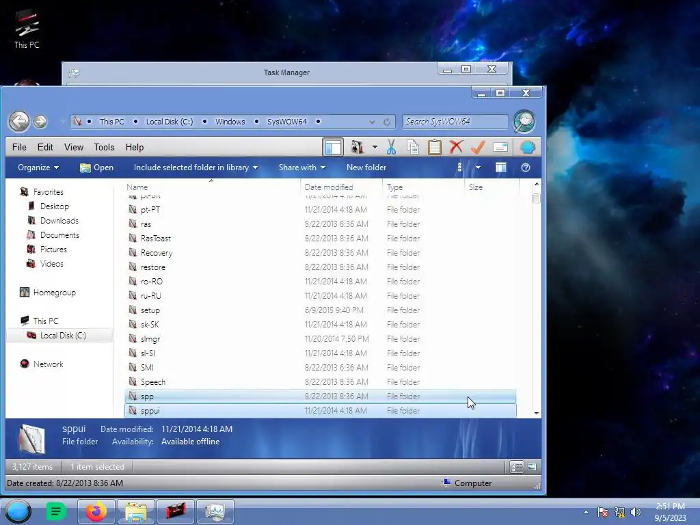Click the Copy pages icon
700x525 pixels.
tap(413, 148)
